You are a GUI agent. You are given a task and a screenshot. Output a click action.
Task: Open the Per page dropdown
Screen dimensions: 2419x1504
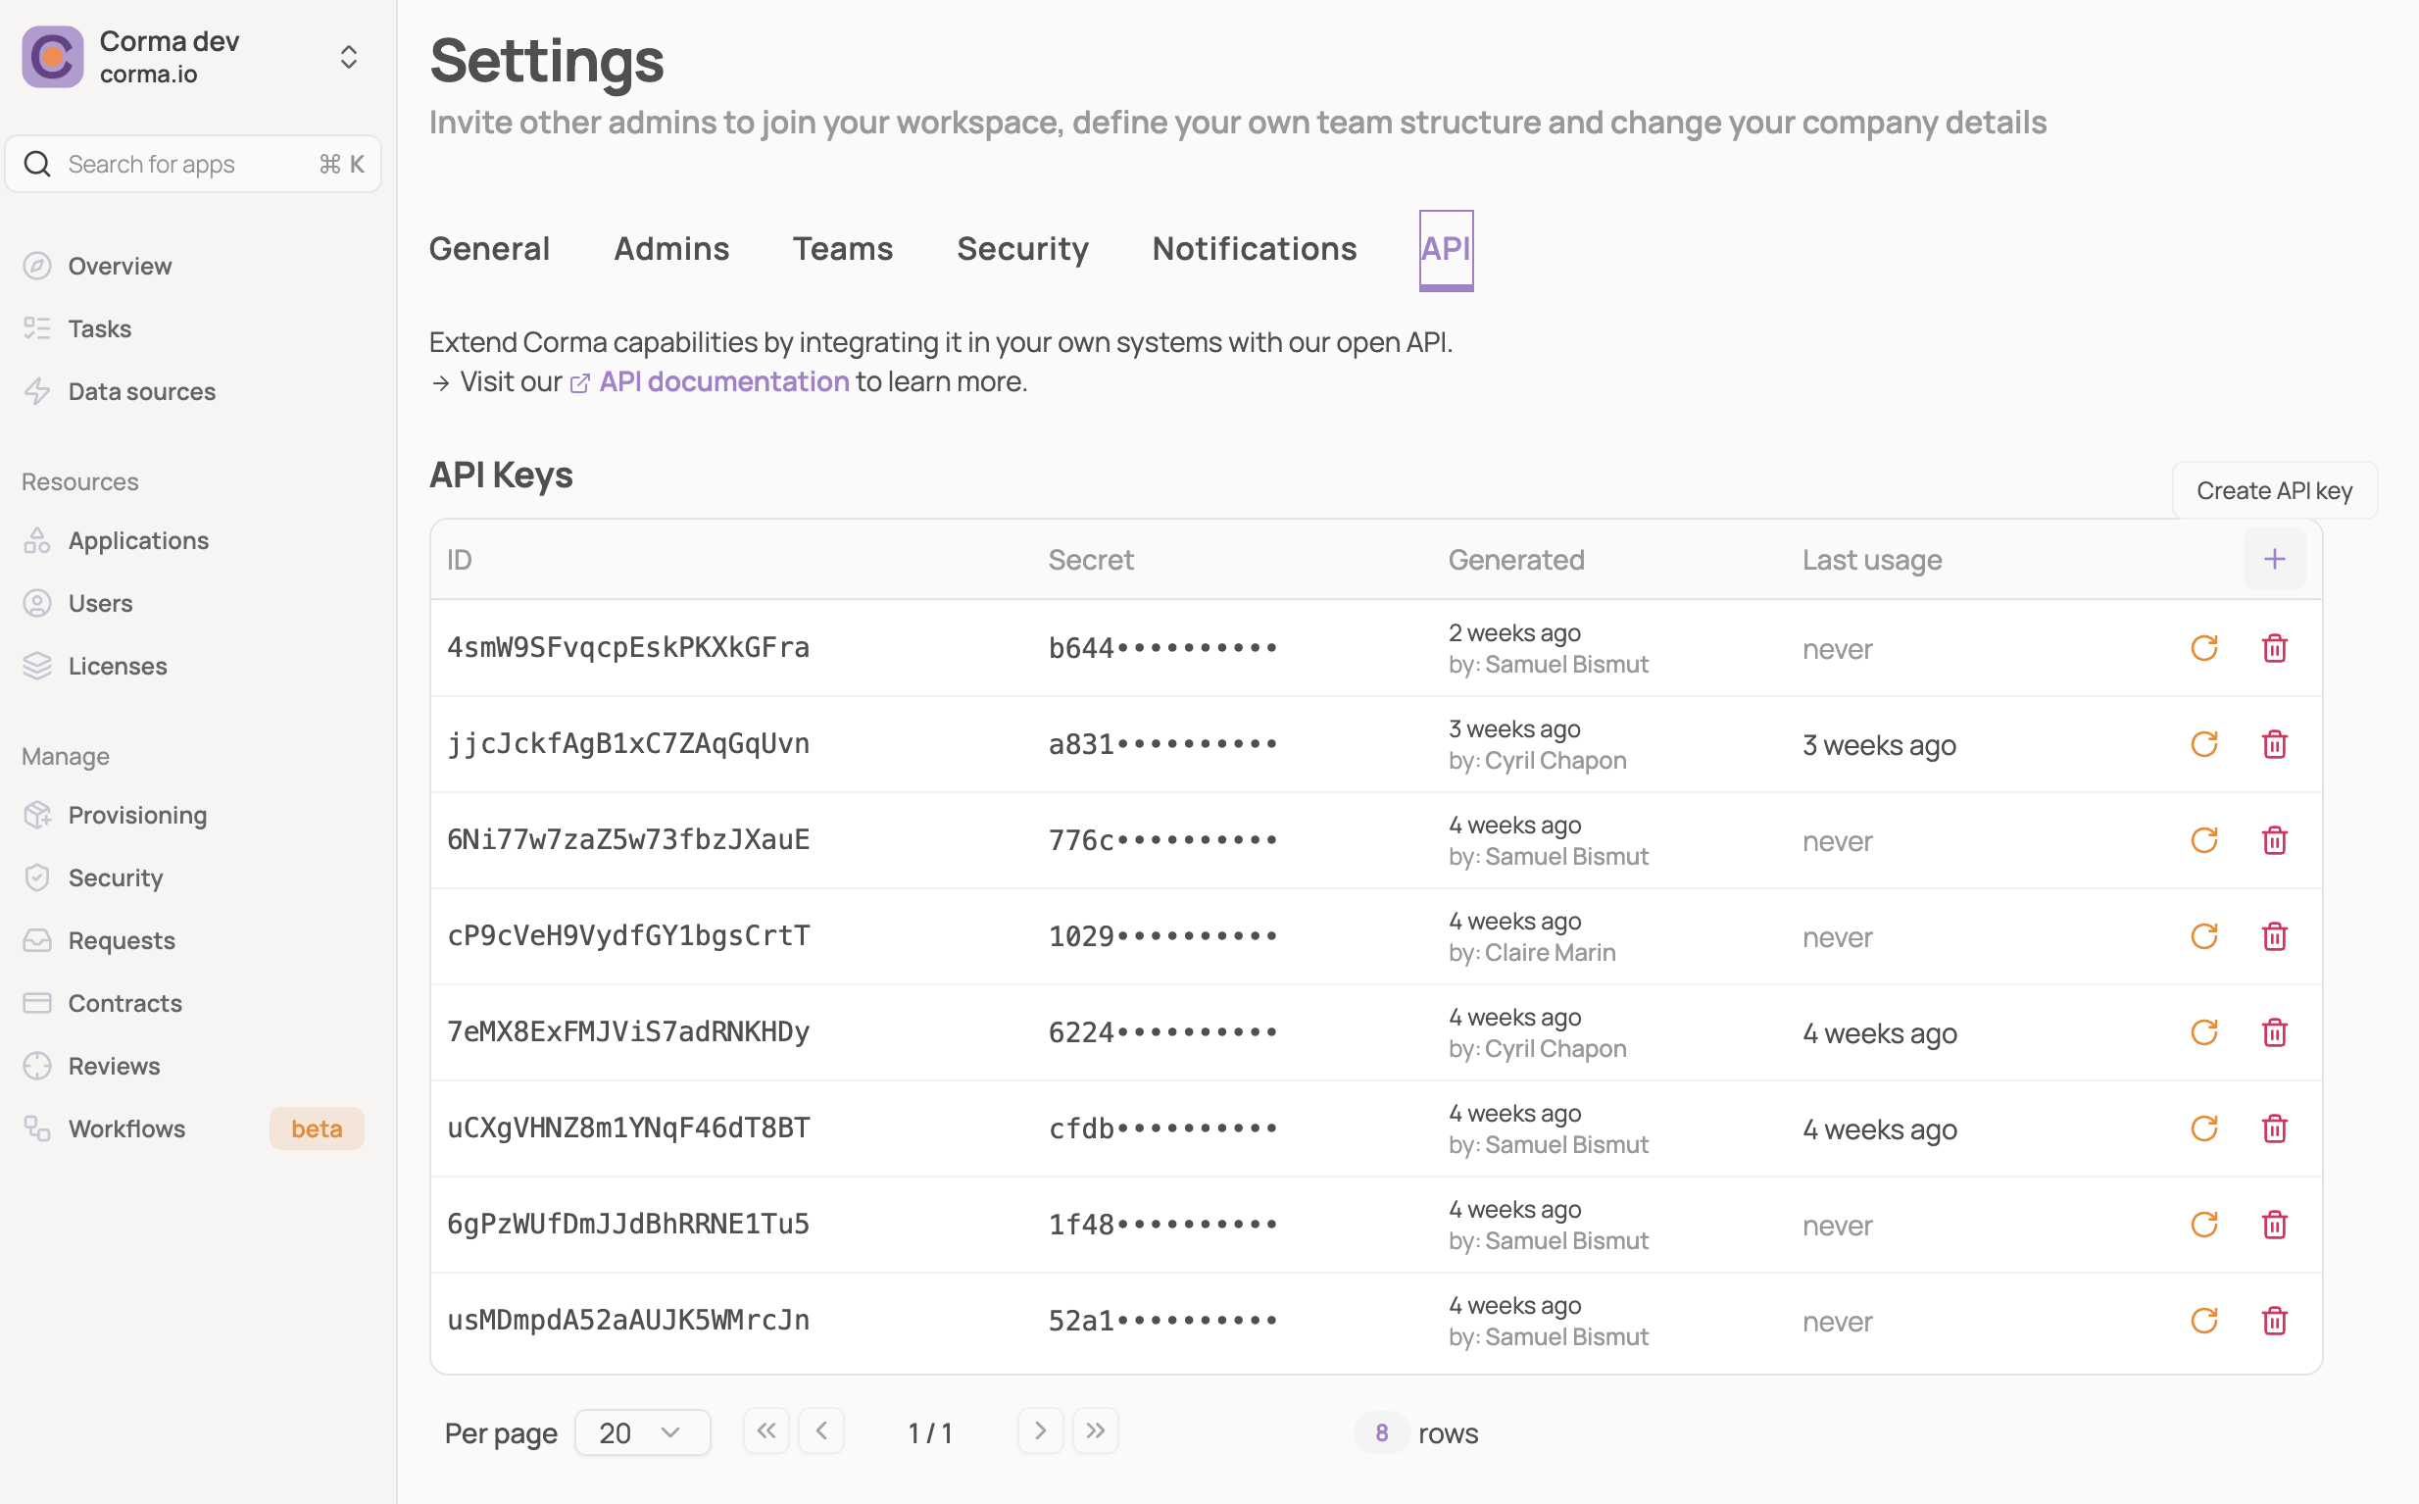click(642, 1432)
